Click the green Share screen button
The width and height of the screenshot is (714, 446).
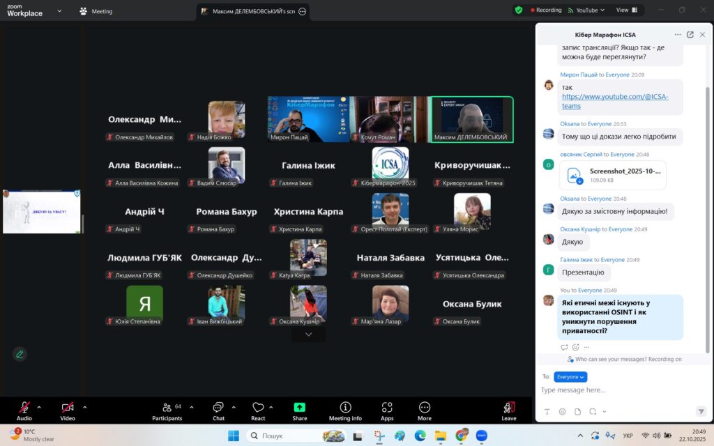(x=299, y=410)
